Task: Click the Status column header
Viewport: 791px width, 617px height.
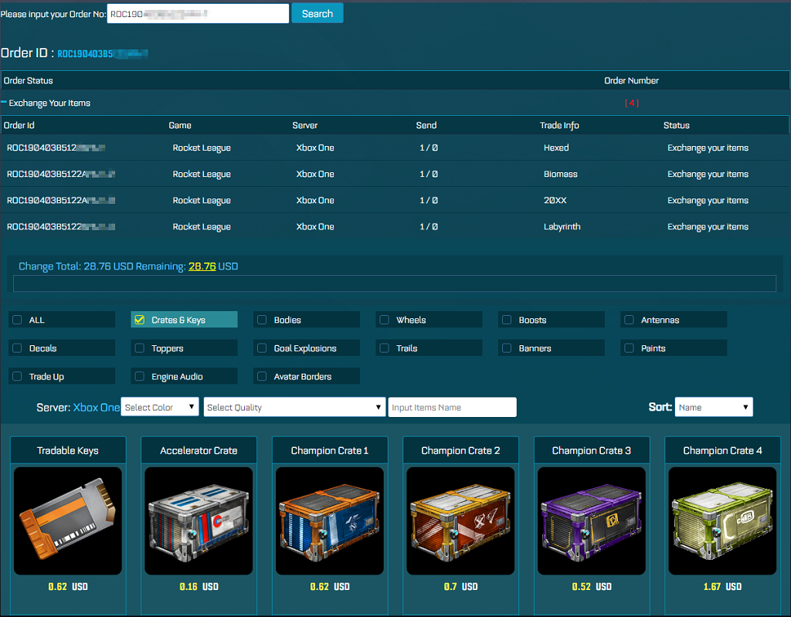Action: coord(676,125)
